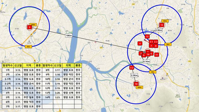Select the '2차' cell in the table

(x=8, y=75)
